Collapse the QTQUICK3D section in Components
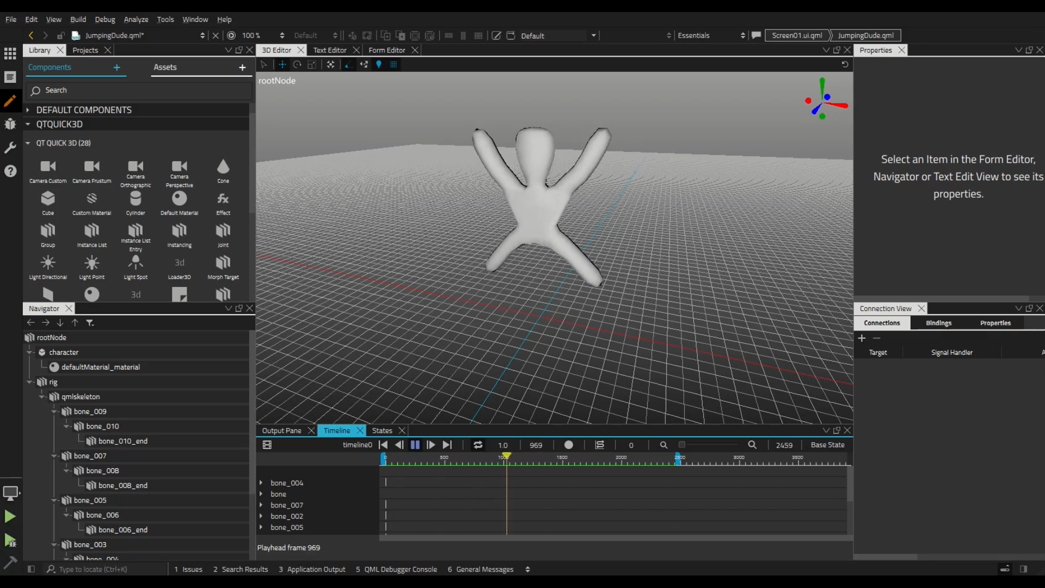Image resolution: width=1045 pixels, height=588 pixels. (x=28, y=124)
